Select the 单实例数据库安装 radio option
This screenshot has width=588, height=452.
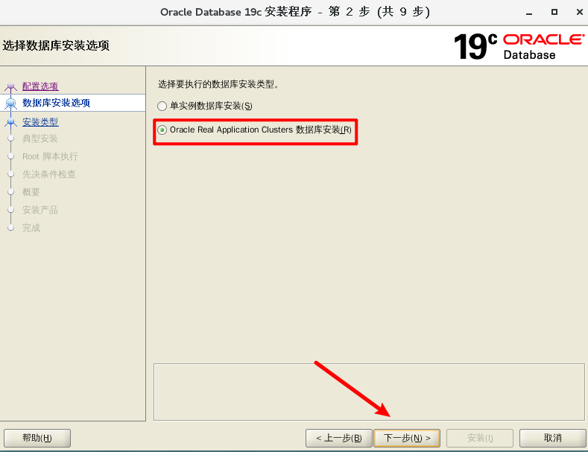click(x=162, y=106)
